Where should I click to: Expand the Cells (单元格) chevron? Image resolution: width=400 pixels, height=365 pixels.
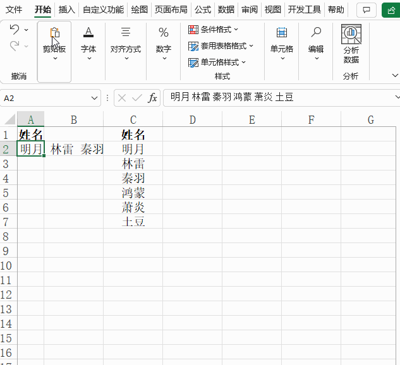pyautogui.click(x=282, y=59)
